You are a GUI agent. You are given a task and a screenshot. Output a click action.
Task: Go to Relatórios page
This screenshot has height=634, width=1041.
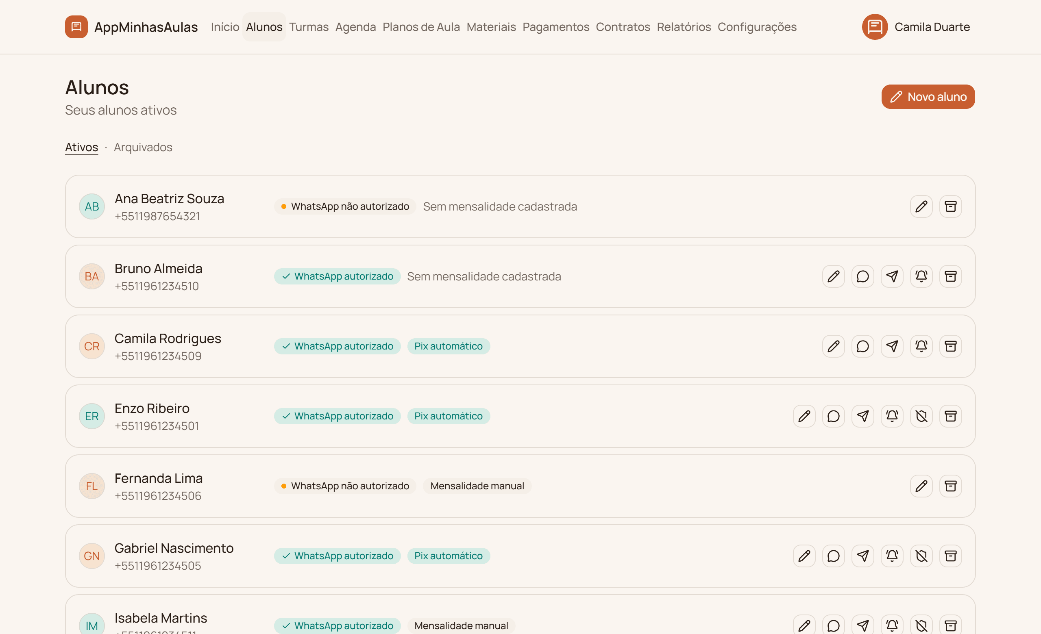pos(684,27)
